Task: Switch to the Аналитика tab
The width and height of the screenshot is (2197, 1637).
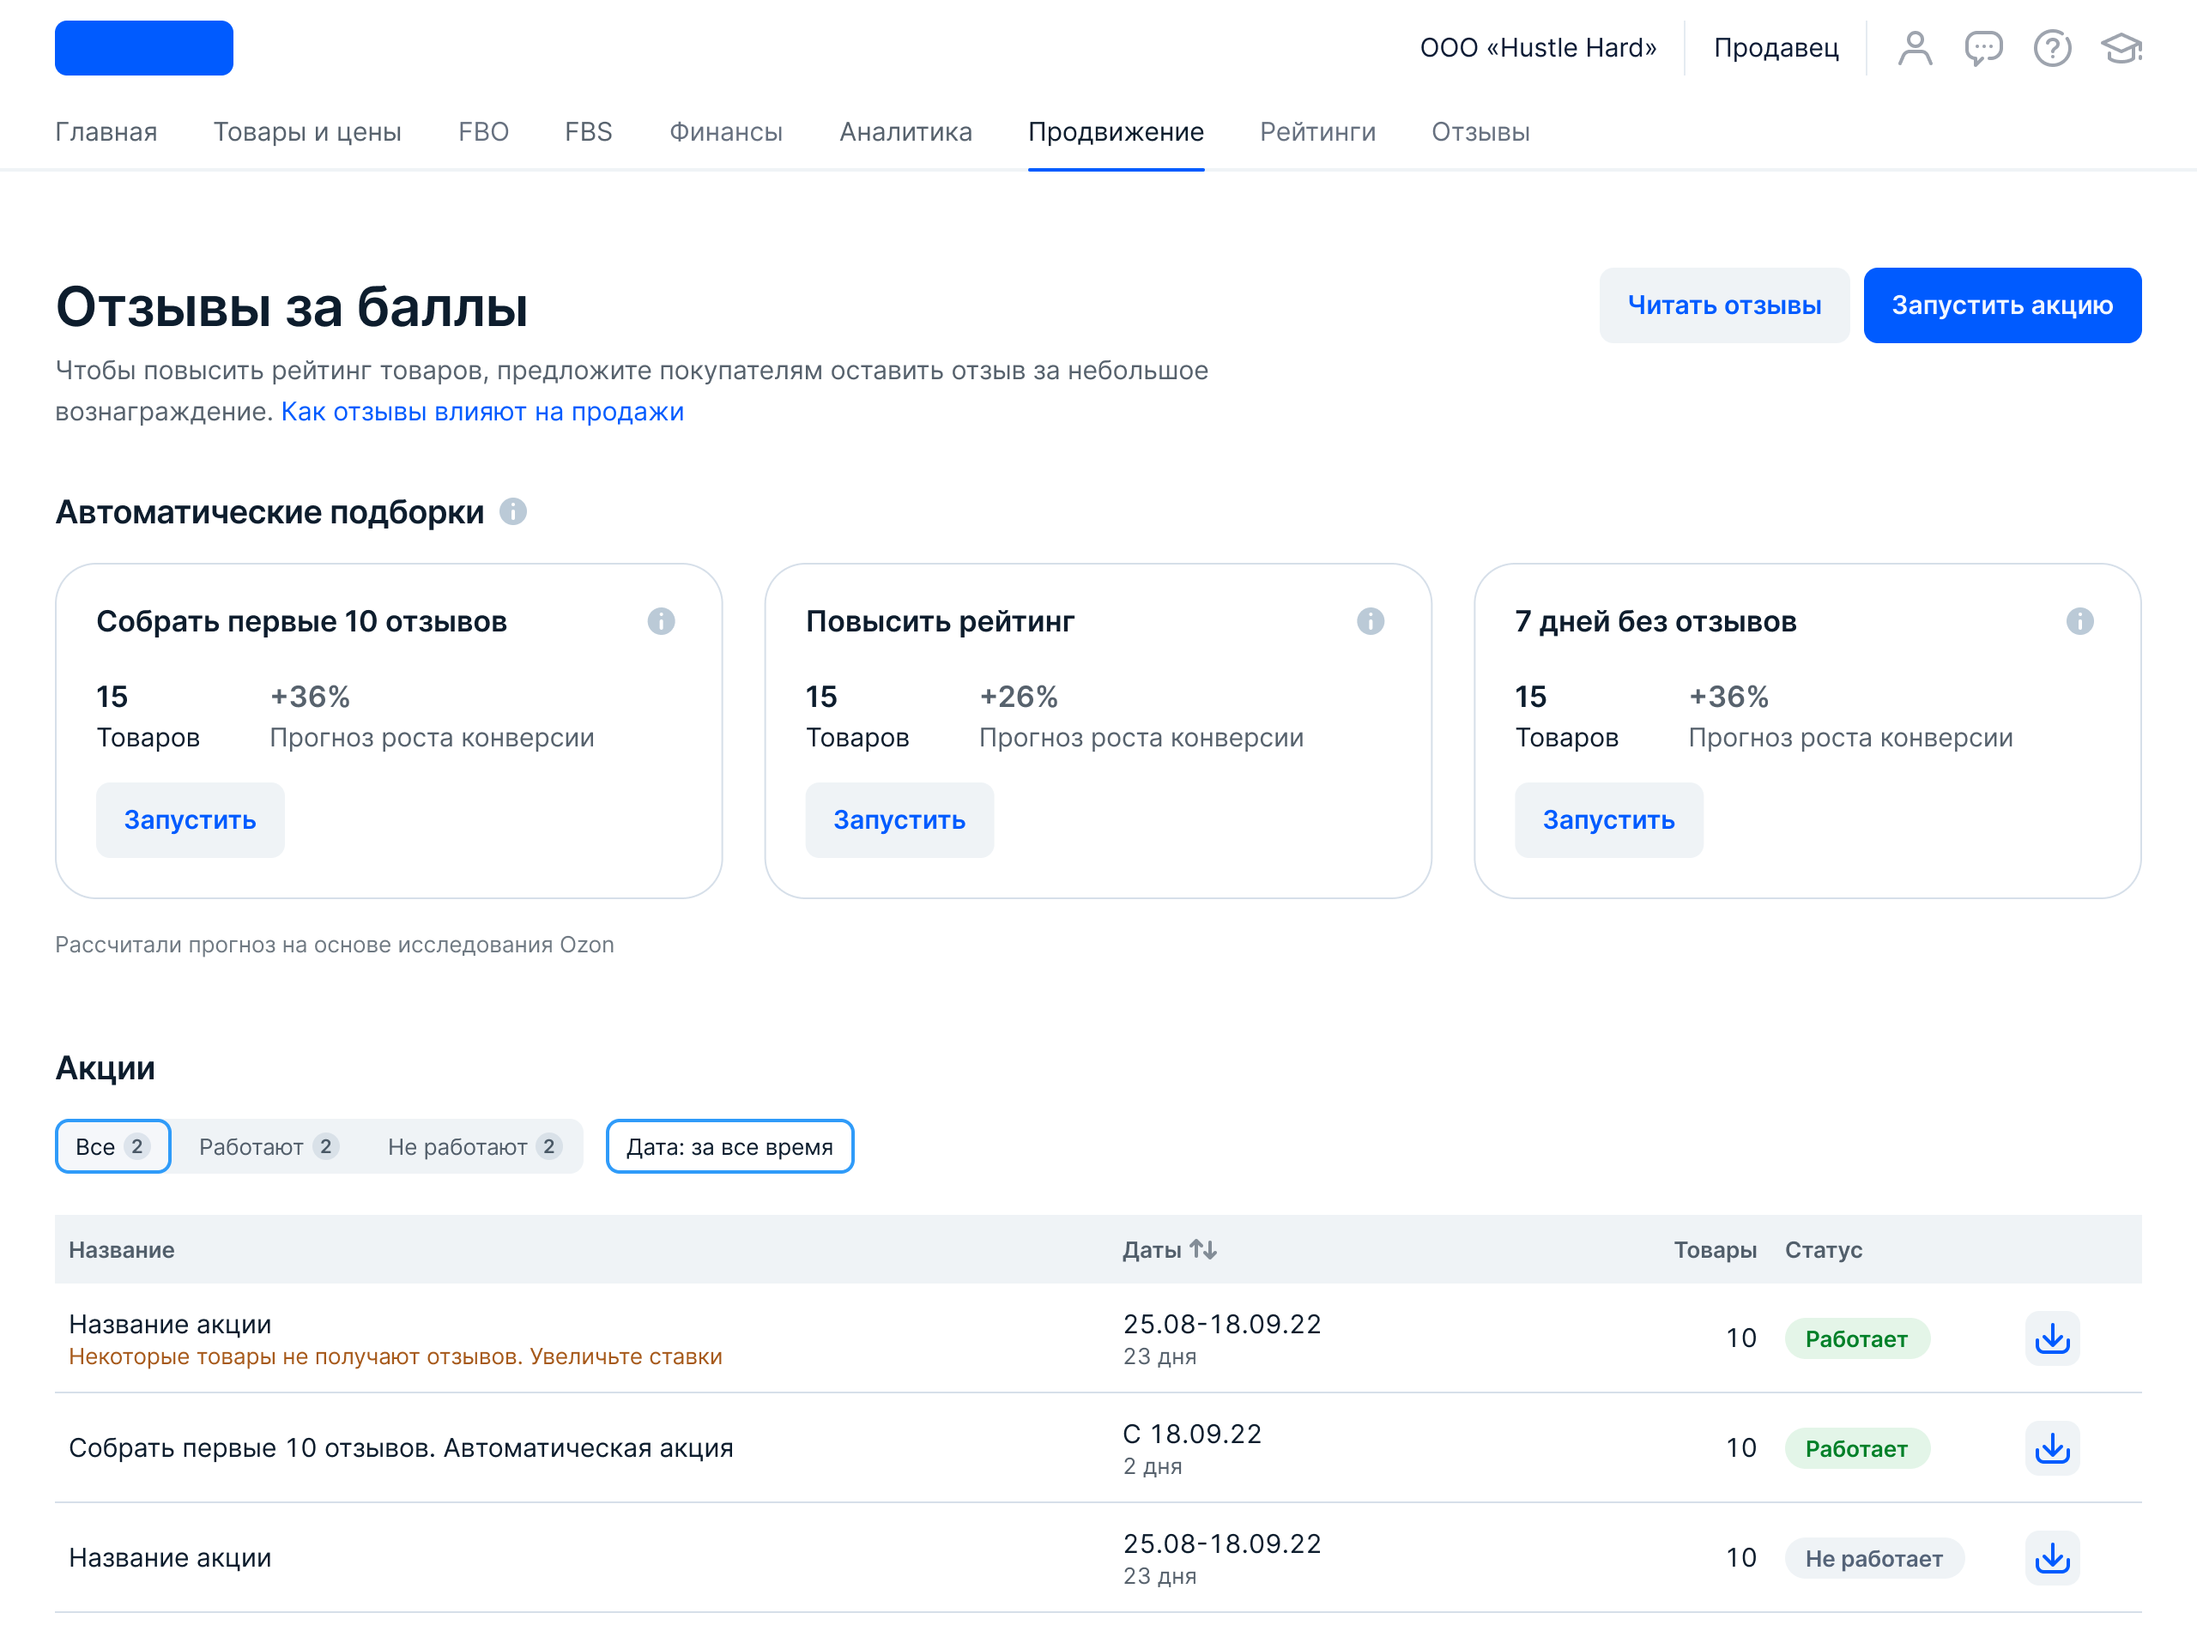Action: [x=905, y=132]
